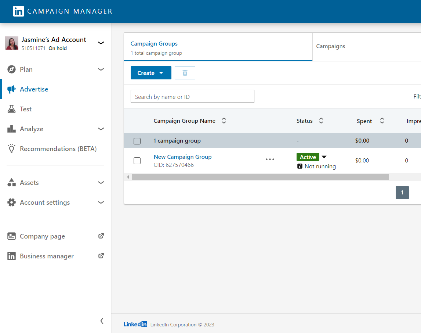Open Company page external link arrow
The height and width of the screenshot is (333, 421).
101,236
